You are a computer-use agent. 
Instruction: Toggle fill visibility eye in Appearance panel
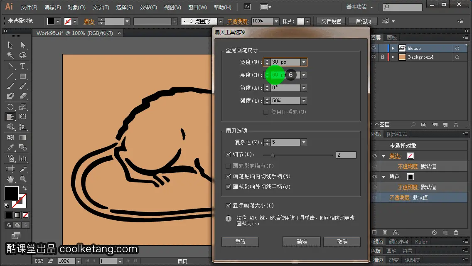pos(375,177)
